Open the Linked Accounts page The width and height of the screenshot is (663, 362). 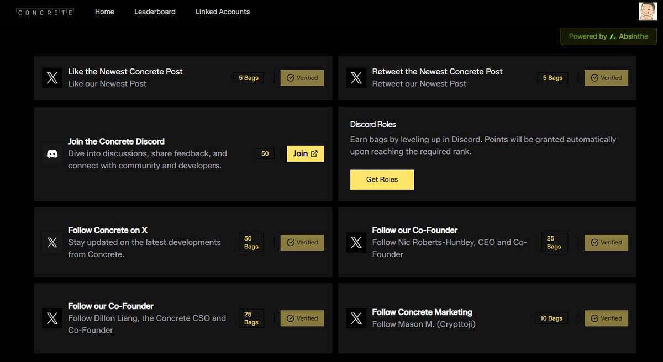tap(223, 12)
